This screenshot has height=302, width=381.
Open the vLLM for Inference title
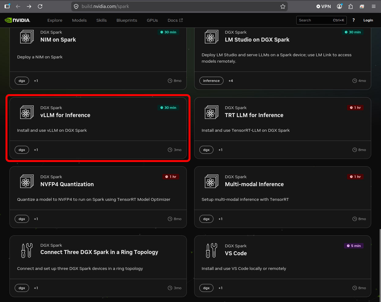pos(65,115)
